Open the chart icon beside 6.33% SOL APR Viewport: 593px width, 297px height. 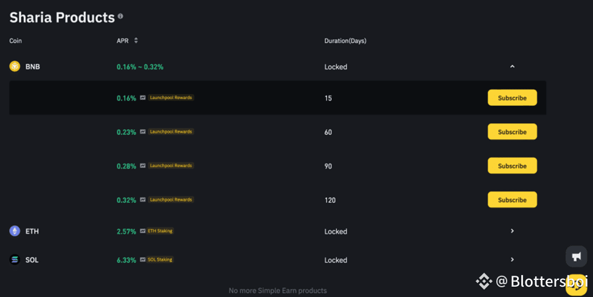click(142, 259)
